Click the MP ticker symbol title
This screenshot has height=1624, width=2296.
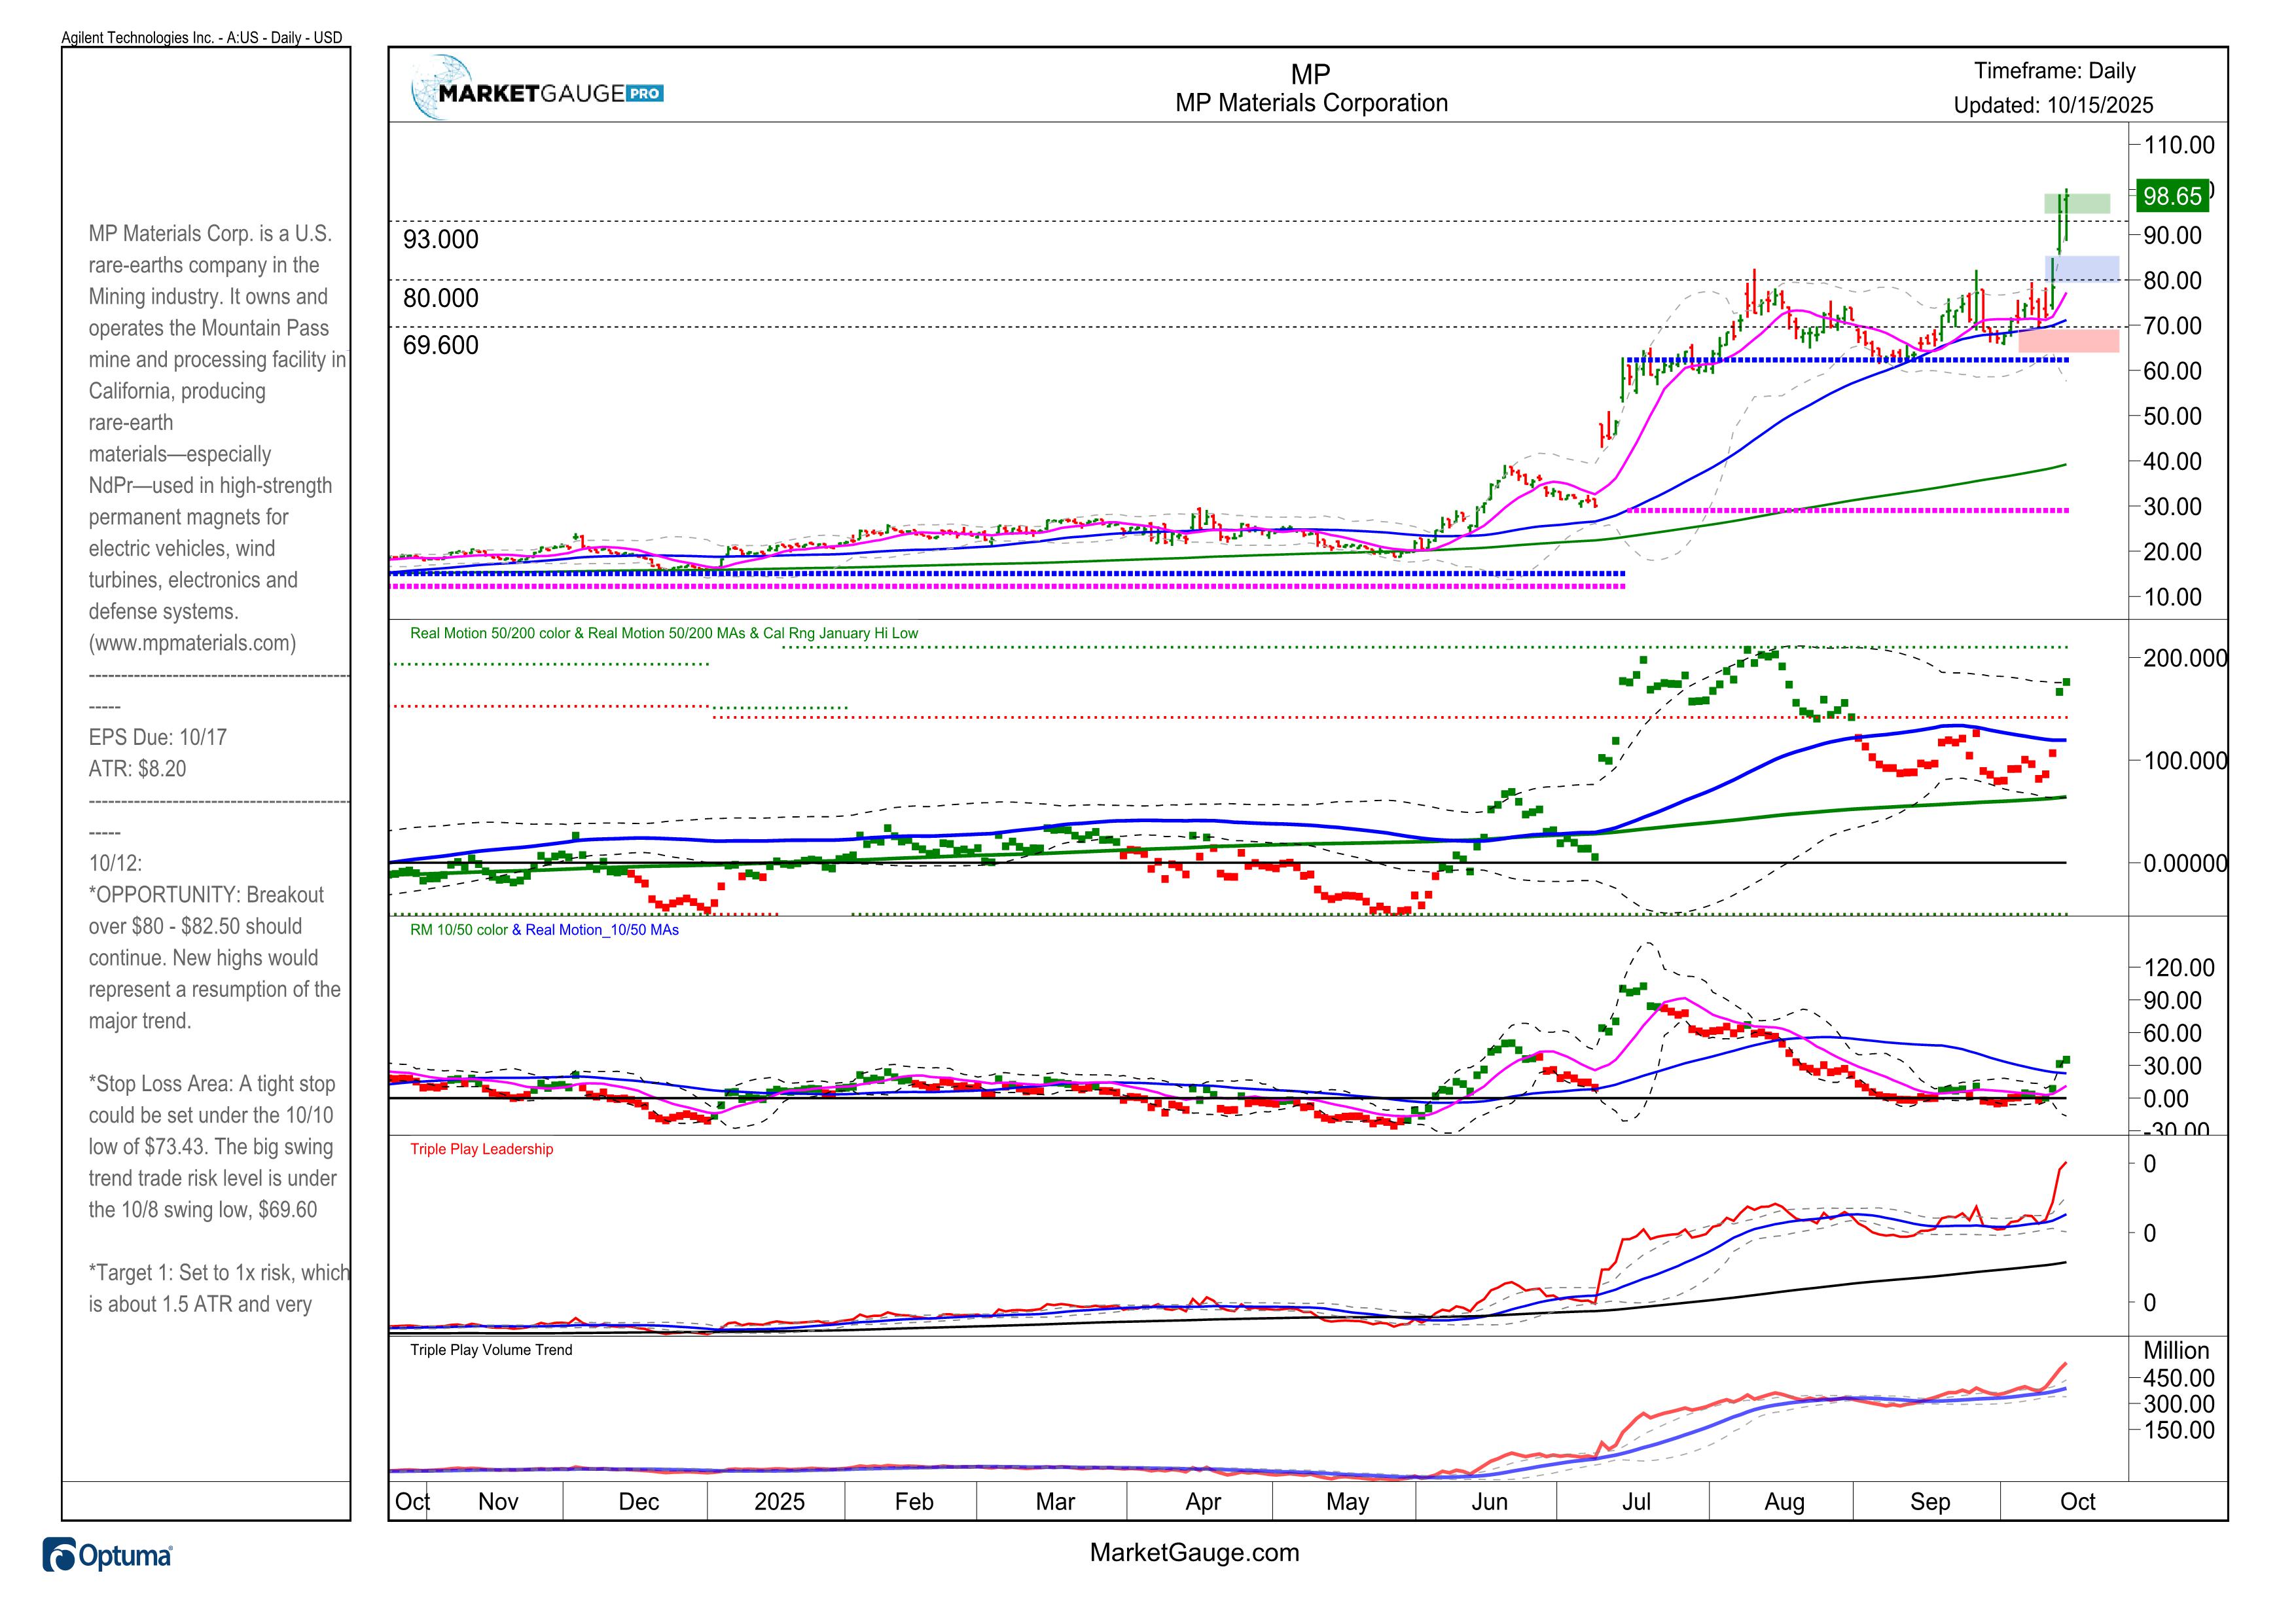[1310, 74]
